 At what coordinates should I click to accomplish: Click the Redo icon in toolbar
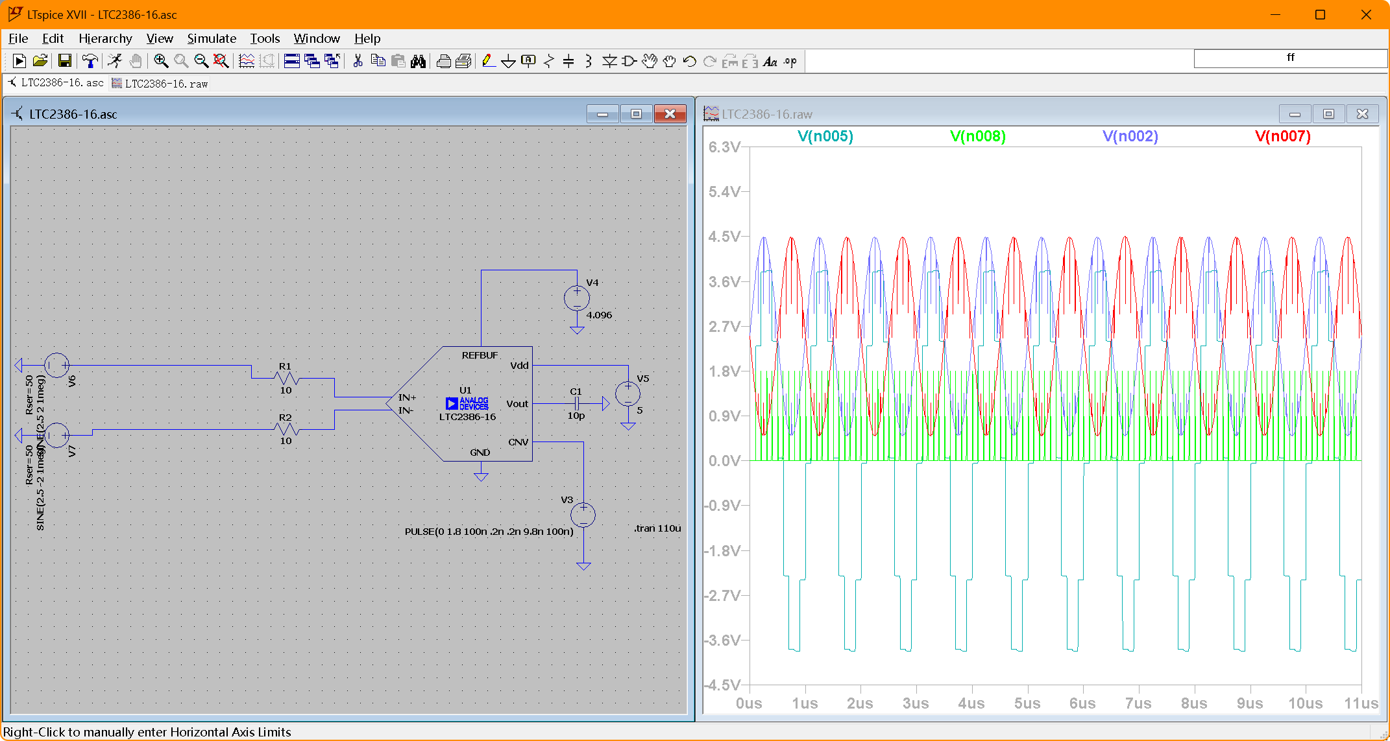[x=711, y=60]
